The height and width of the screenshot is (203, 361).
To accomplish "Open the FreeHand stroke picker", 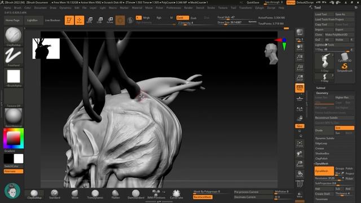I will 14,57.
